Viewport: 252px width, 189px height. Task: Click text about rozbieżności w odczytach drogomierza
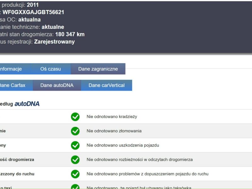[140, 159]
